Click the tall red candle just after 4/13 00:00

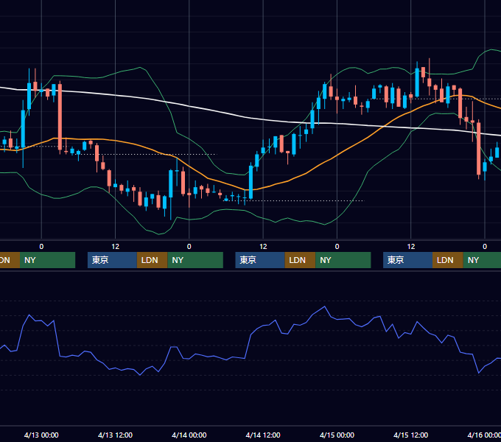(x=60, y=116)
